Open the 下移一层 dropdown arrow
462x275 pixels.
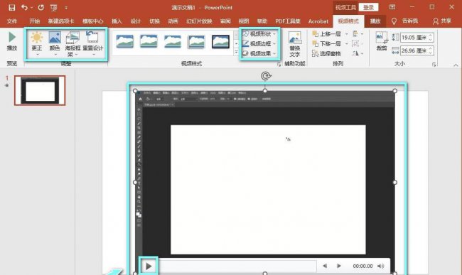tap(347, 44)
